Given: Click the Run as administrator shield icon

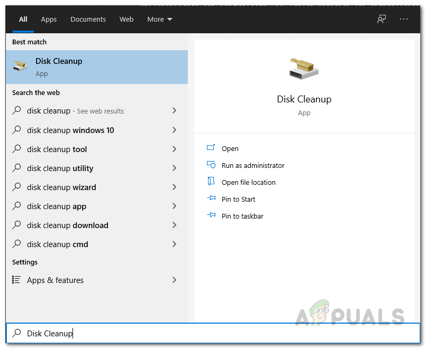Looking at the screenshot, I should (x=211, y=165).
